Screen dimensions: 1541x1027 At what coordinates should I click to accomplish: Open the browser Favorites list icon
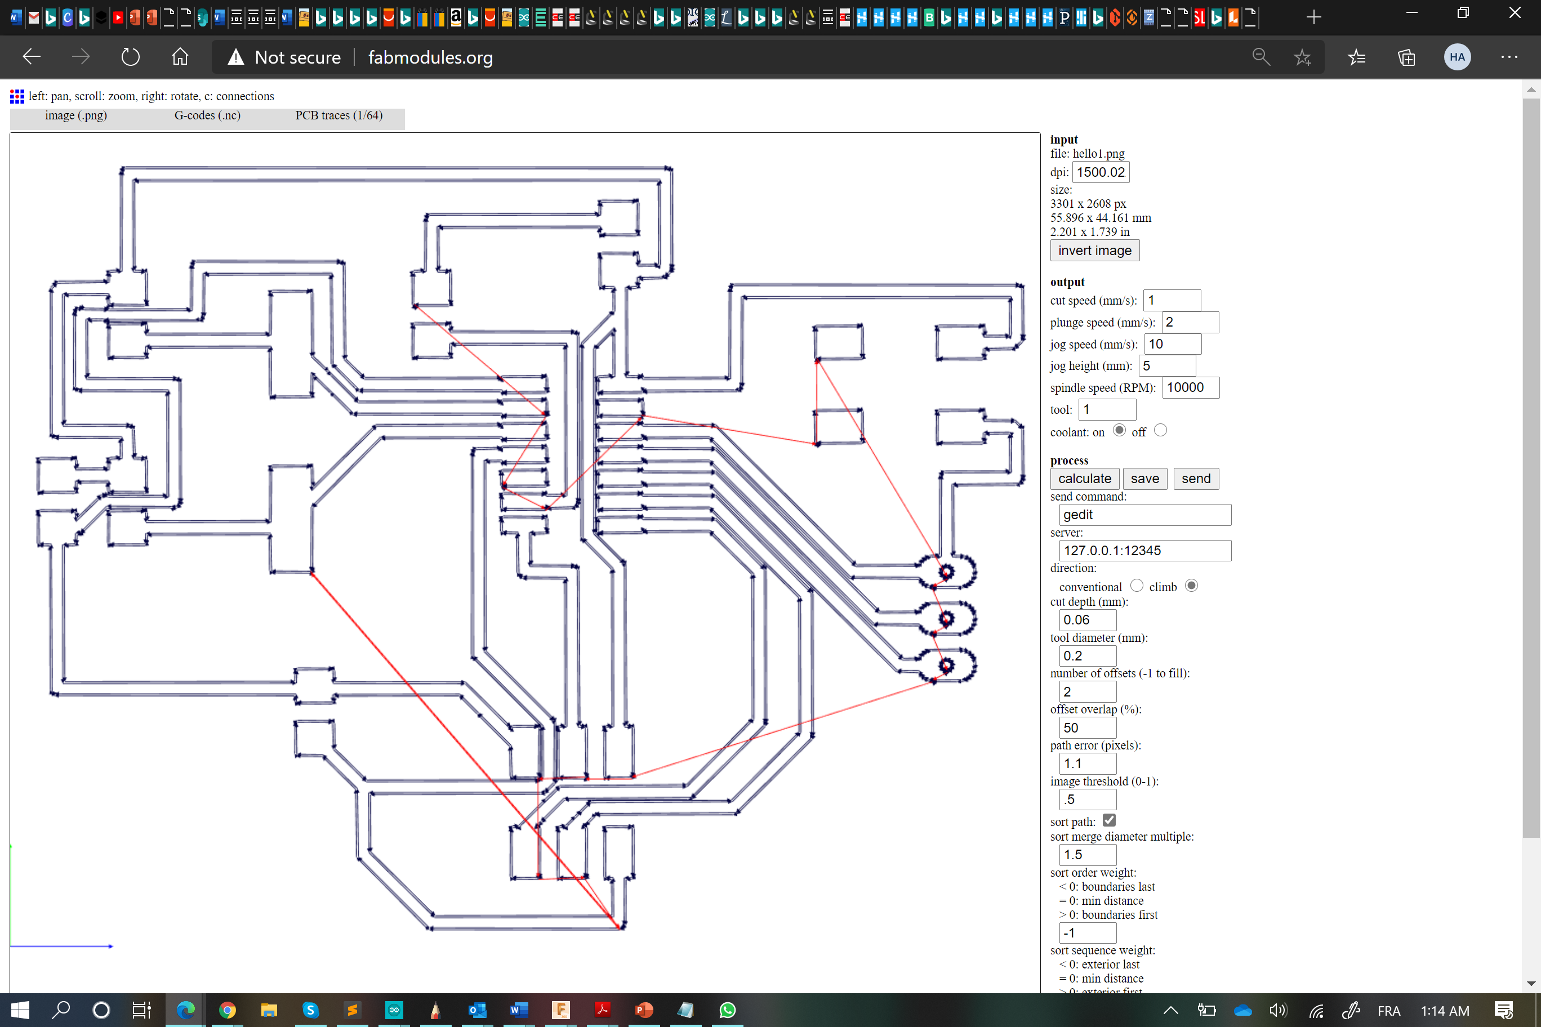pos(1356,57)
